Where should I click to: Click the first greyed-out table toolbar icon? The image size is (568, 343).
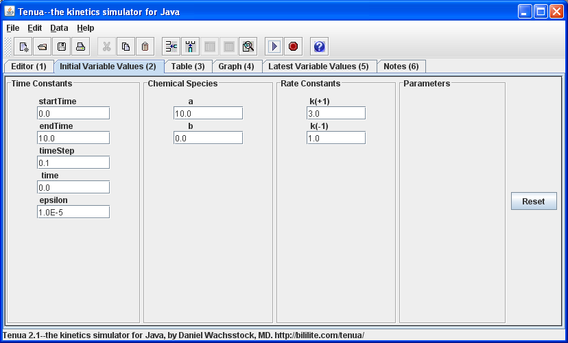tap(210, 47)
